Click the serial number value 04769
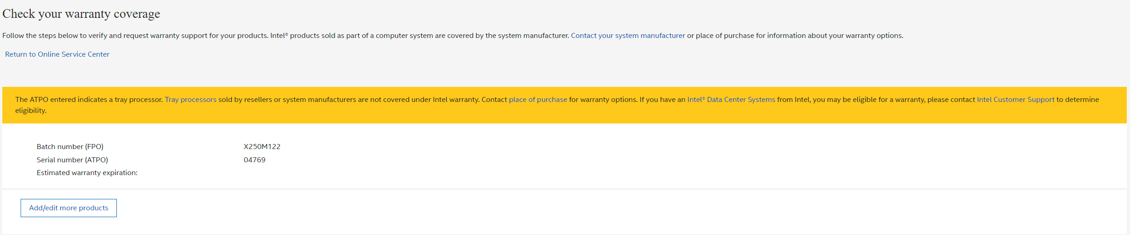The width and height of the screenshot is (1130, 235). click(255, 160)
